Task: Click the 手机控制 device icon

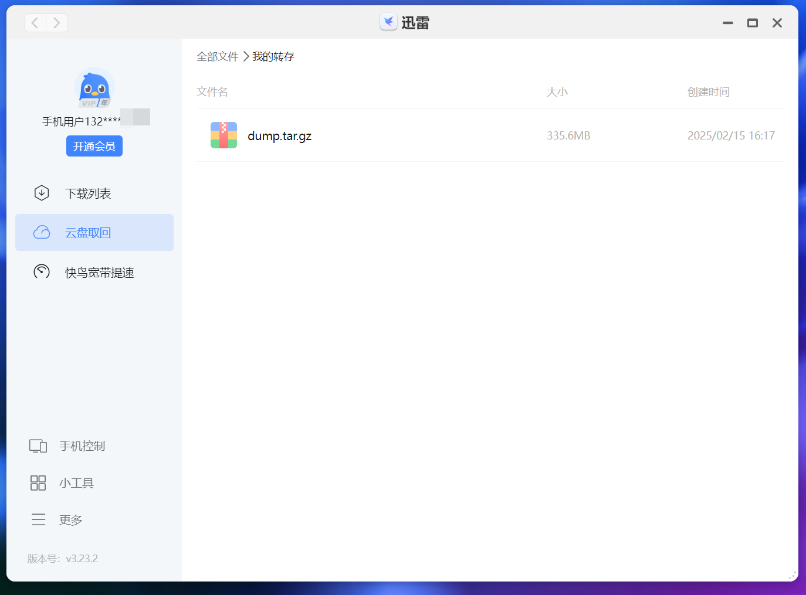Action: (x=38, y=446)
